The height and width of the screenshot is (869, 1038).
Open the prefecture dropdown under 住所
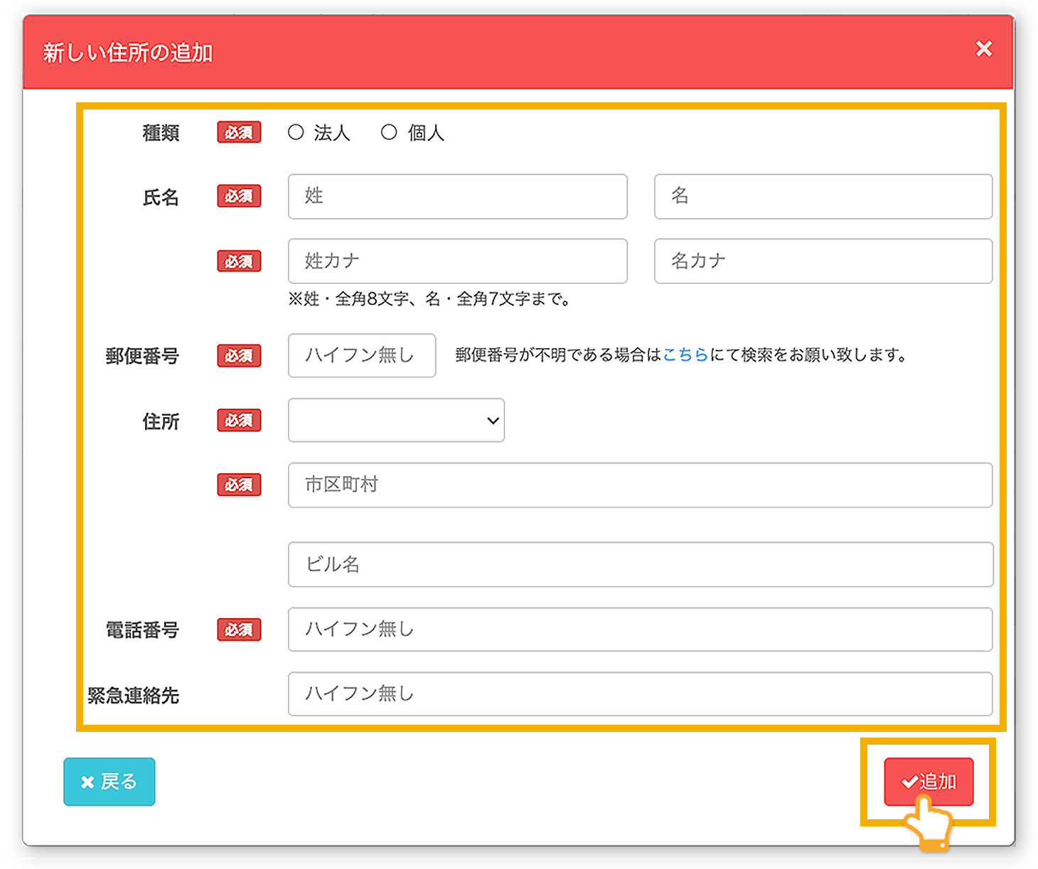(395, 420)
